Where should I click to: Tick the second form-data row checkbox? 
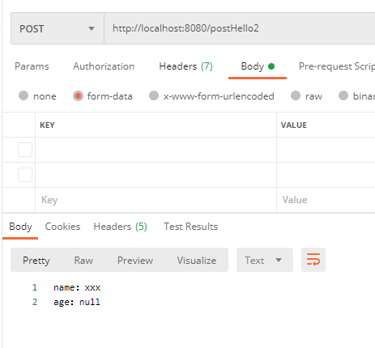(x=25, y=175)
